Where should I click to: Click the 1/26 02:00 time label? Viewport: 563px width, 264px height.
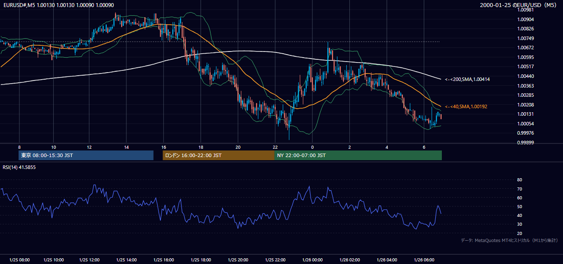click(x=349, y=260)
